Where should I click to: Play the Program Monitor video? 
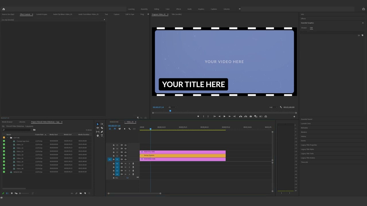224,116
